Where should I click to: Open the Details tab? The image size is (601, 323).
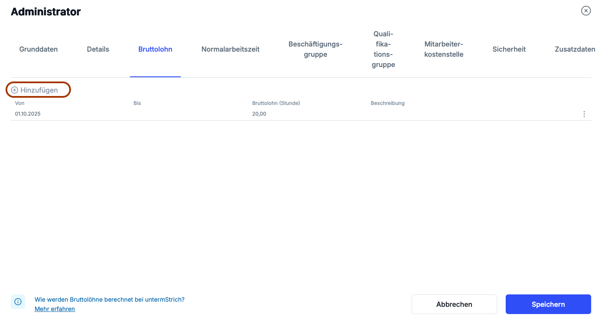point(98,49)
